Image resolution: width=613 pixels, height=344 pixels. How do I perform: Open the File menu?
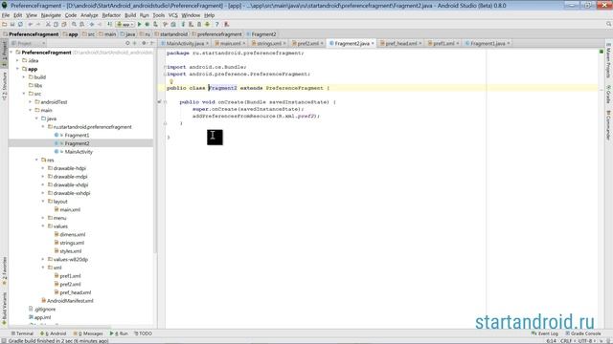pos(6,15)
